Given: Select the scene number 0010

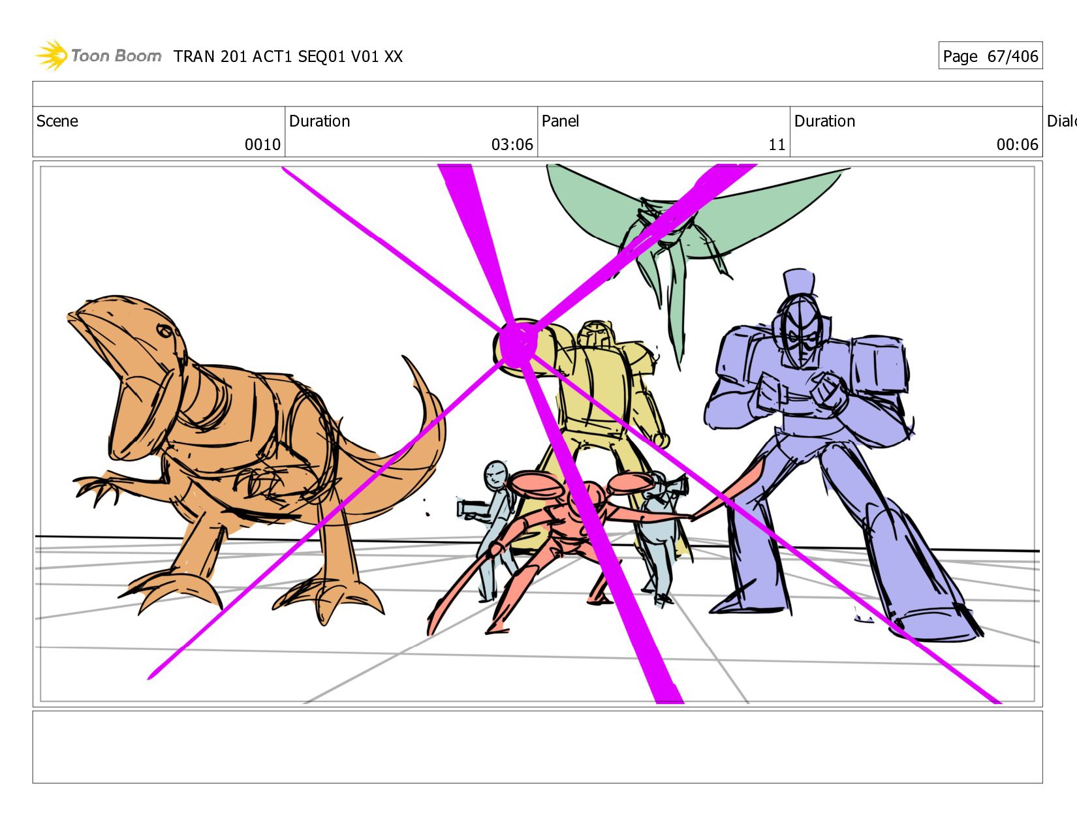Looking at the screenshot, I should (262, 145).
